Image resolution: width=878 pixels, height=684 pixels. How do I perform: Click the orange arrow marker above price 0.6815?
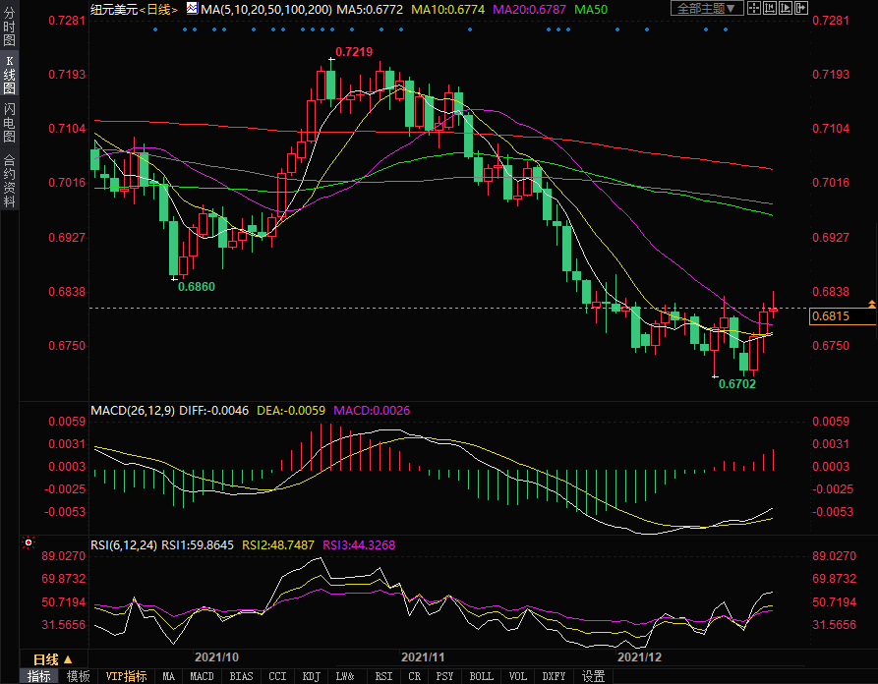pos(871,305)
